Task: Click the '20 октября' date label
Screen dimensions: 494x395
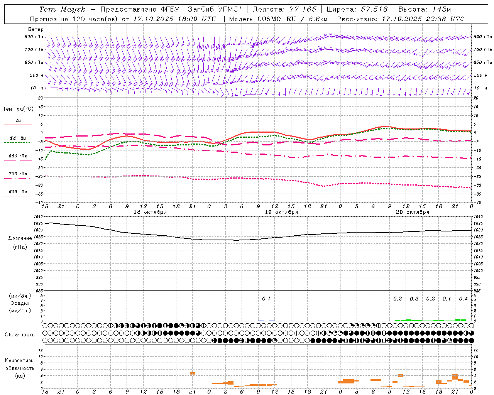Action: point(413,212)
